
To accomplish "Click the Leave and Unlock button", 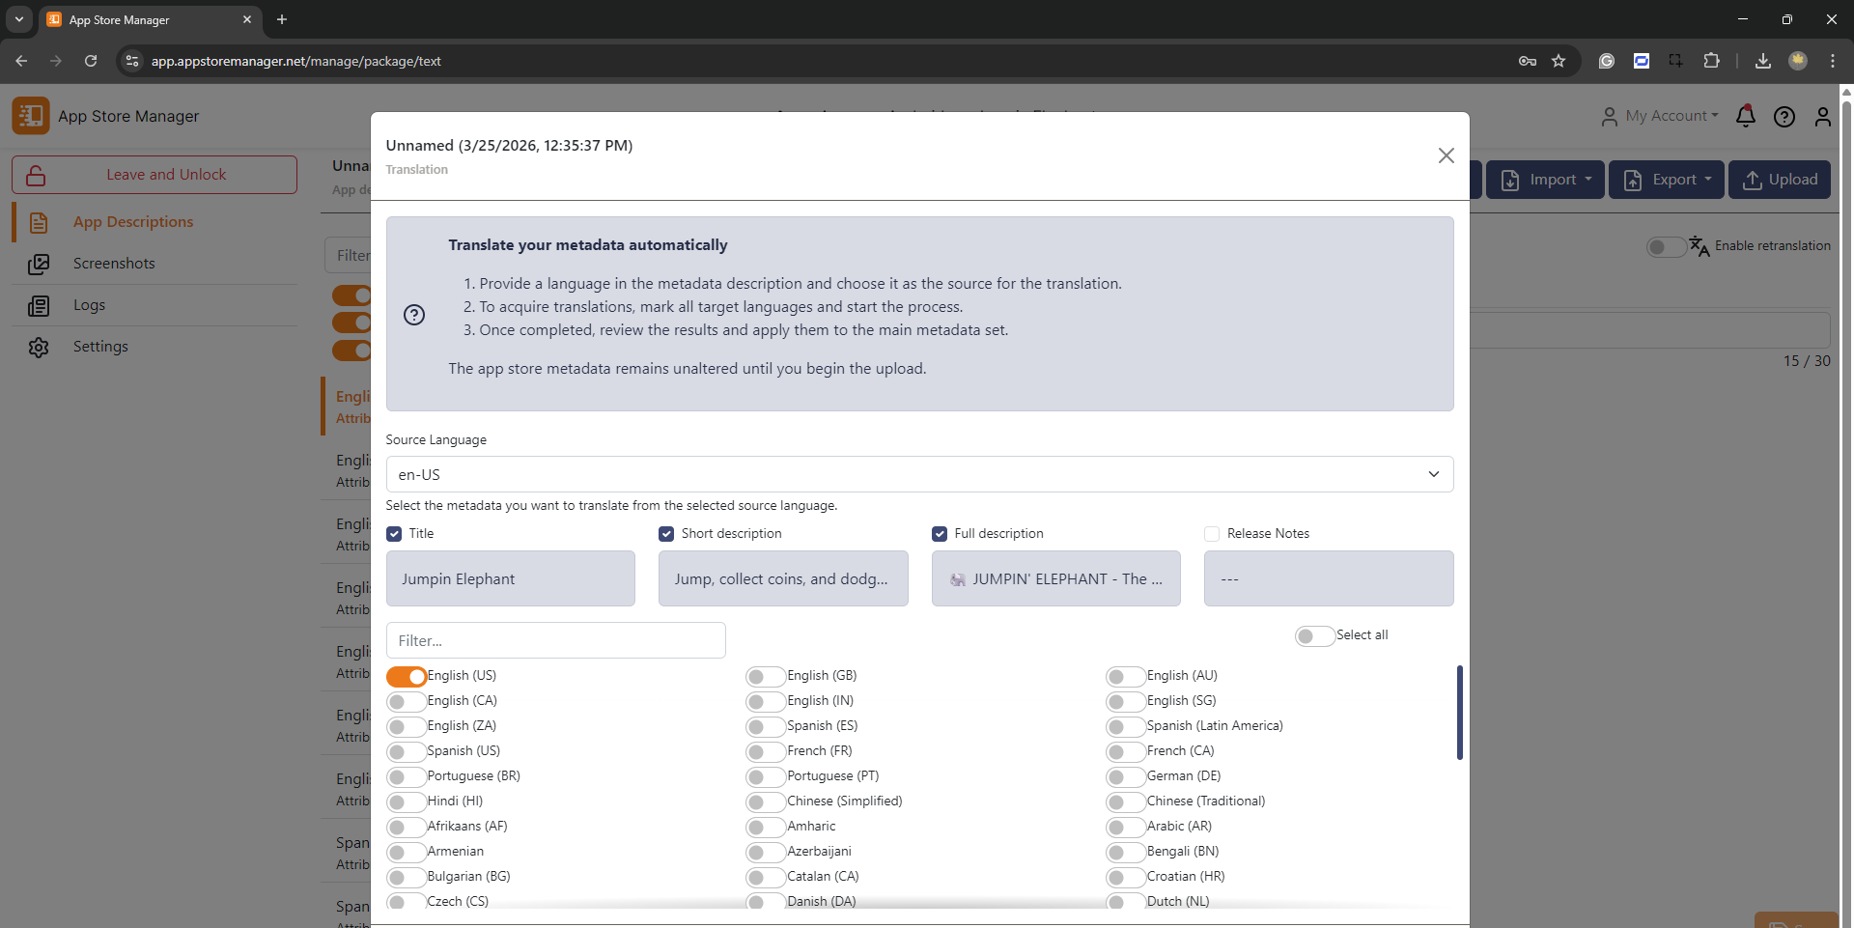I will point(154,175).
